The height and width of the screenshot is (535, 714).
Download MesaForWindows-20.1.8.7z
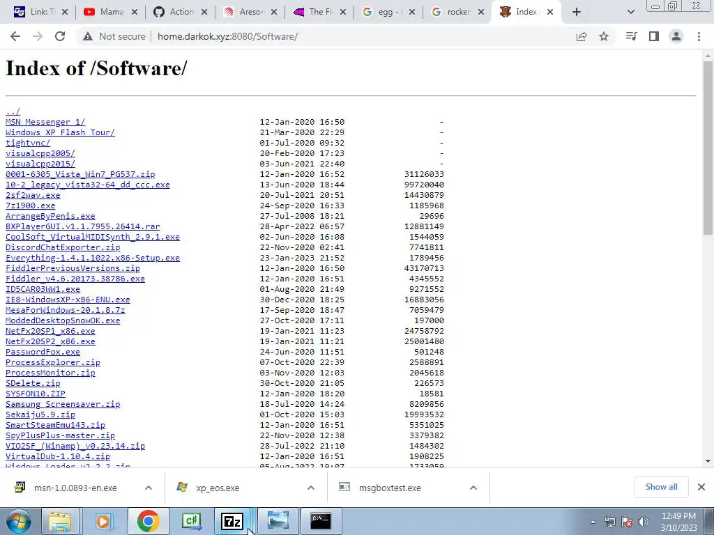pyautogui.click(x=65, y=310)
